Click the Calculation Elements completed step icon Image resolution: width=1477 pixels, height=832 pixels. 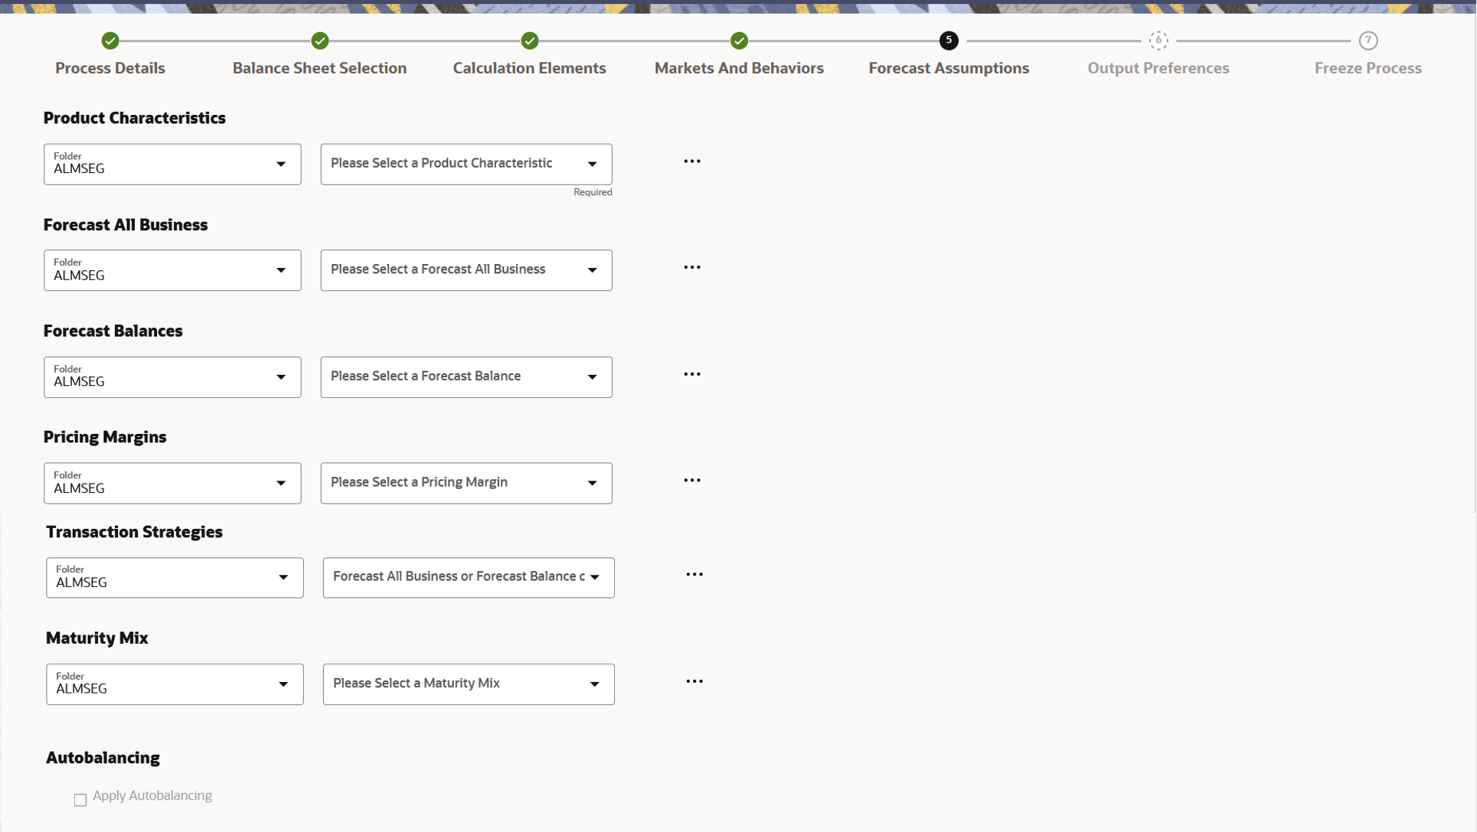pyautogui.click(x=529, y=41)
